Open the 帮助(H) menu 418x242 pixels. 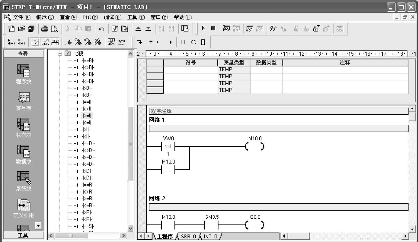tap(183, 17)
